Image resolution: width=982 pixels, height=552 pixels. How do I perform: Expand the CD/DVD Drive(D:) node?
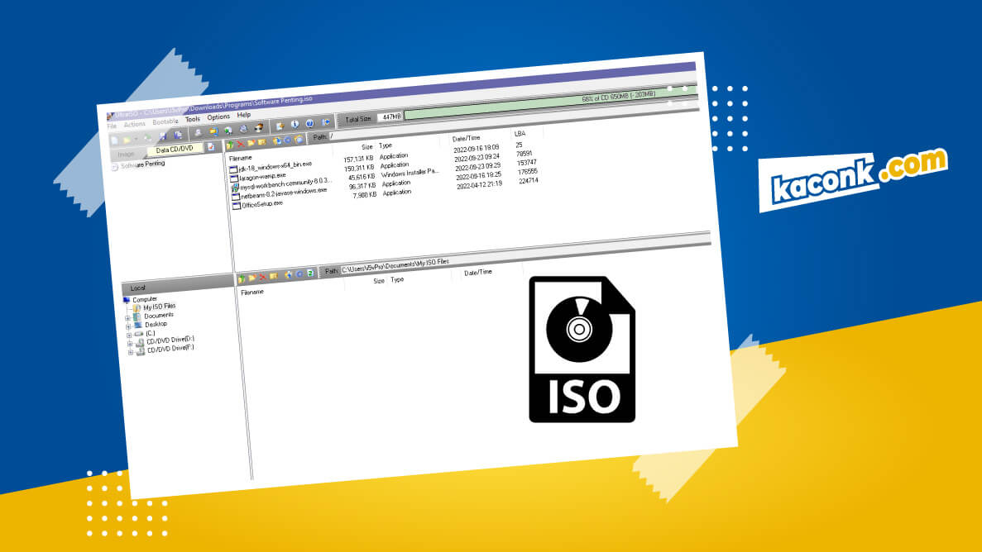click(130, 344)
